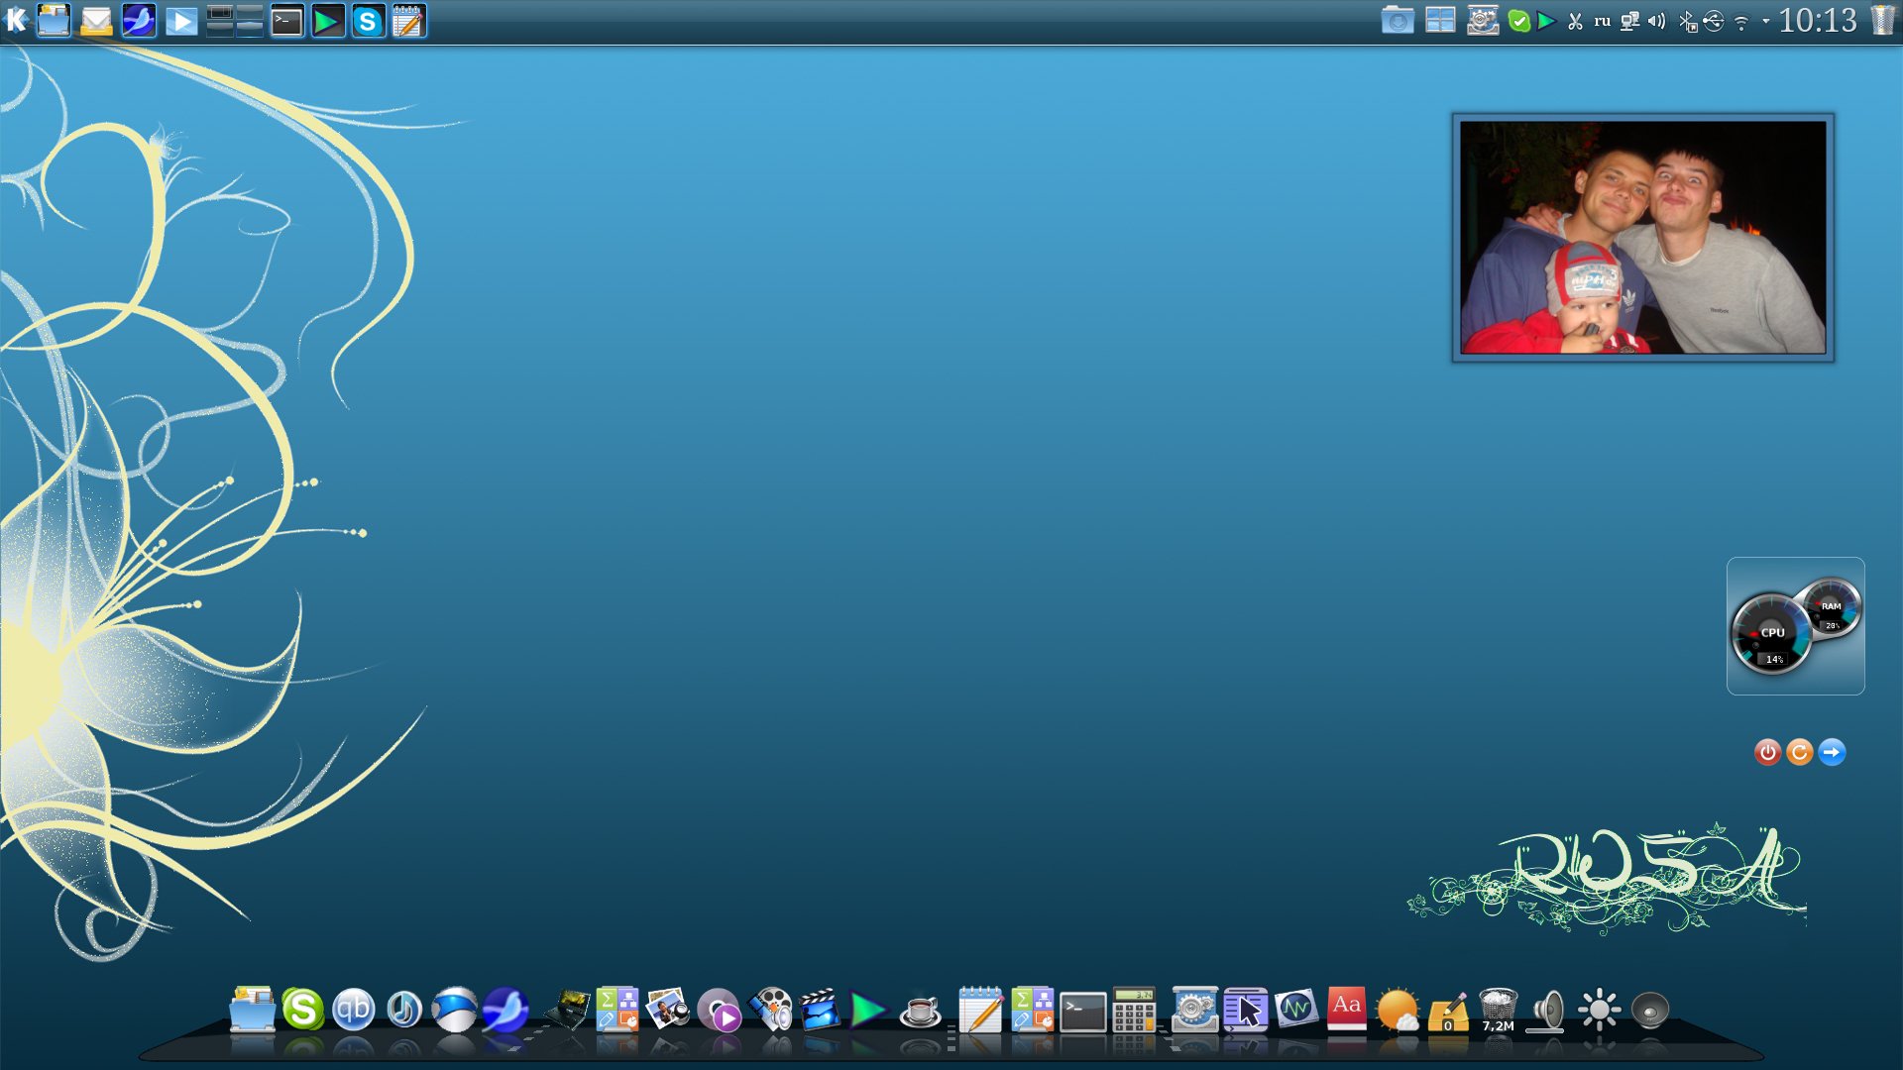The height and width of the screenshot is (1070, 1903).
Task: Open the terminal shortcut in top panel
Action: [286, 21]
